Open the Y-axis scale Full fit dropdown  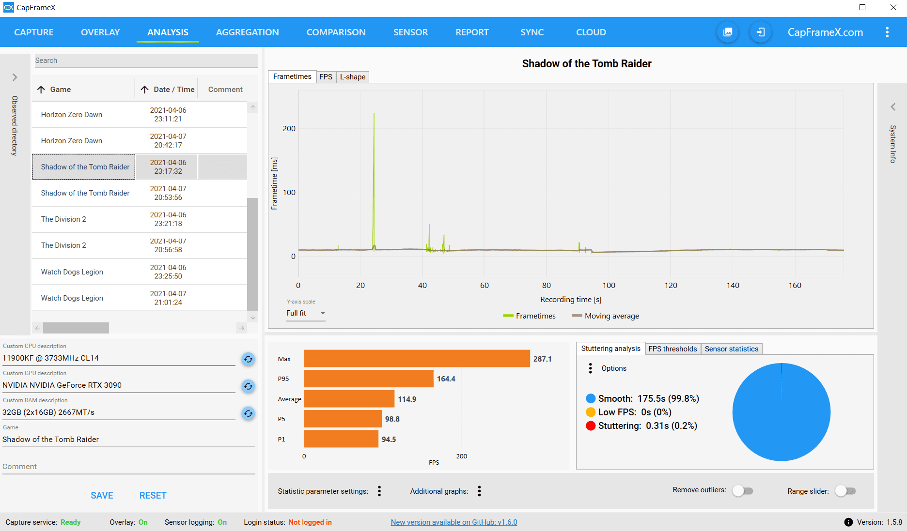[x=306, y=313]
